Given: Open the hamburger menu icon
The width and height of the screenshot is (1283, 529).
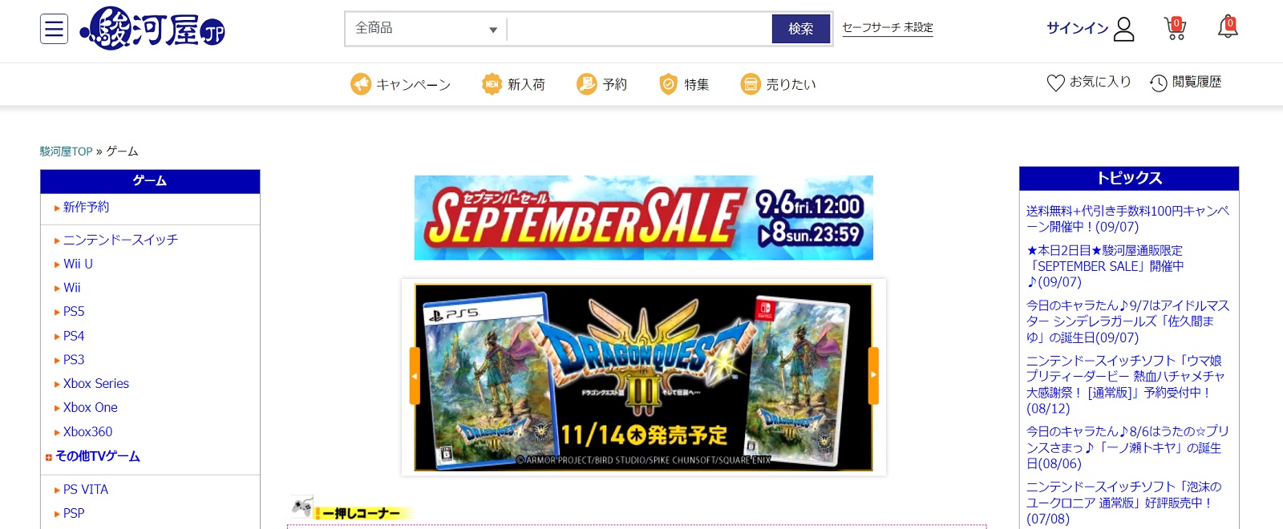Looking at the screenshot, I should (x=54, y=30).
